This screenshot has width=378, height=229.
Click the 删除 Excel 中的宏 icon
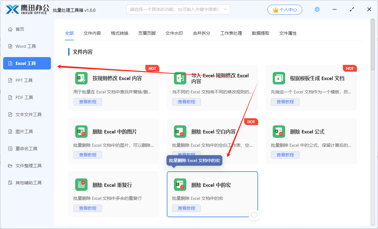[180, 185]
